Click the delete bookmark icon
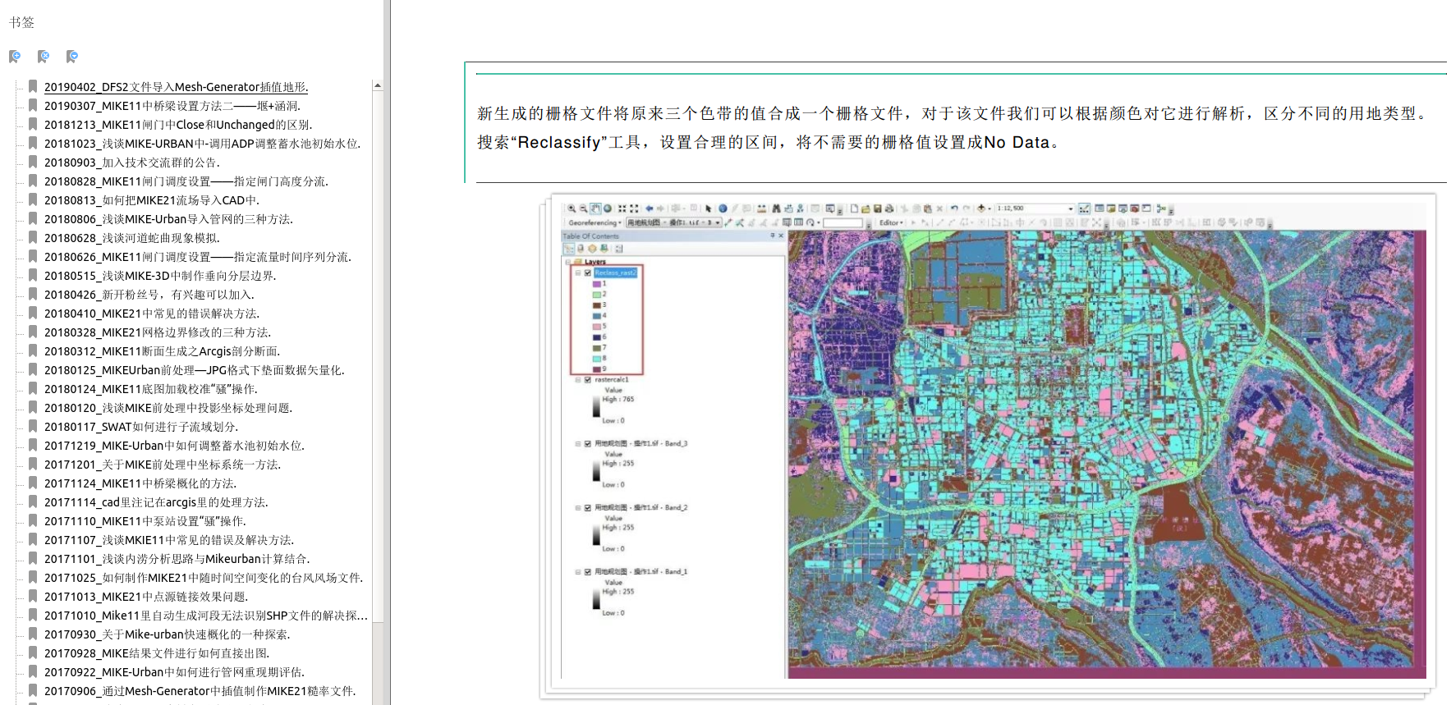Viewport: 1451px width, 705px height. tap(44, 57)
